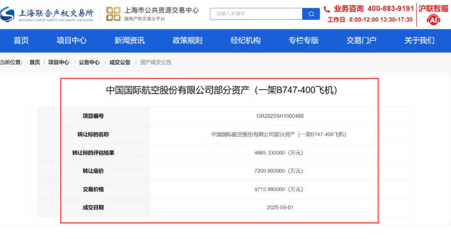Select project number GR2025SH1000486

pyautogui.click(x=280, y=116)
